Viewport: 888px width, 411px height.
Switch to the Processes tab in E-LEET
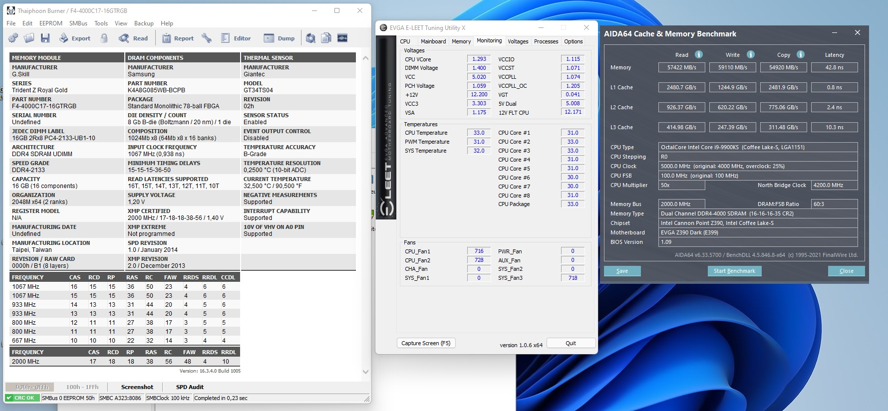tap(546, 41)
